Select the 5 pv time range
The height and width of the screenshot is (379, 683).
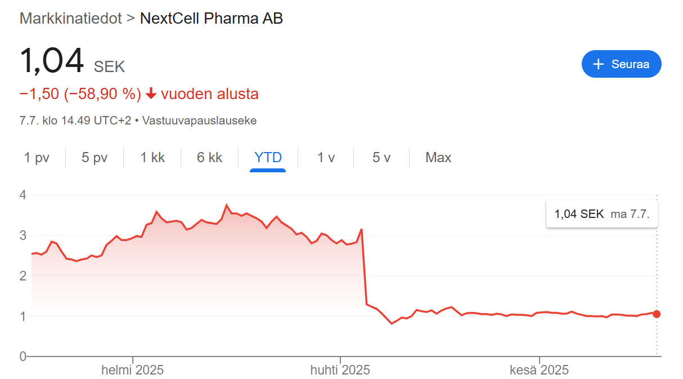[x=95, y=158]
